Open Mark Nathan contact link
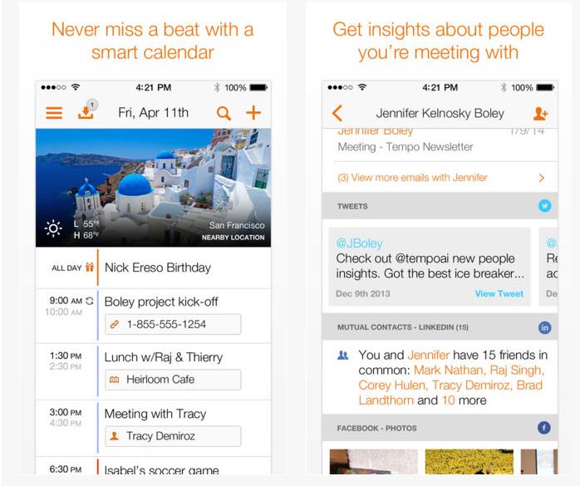This screenshot has height=486, width=580. click(449, 370)
